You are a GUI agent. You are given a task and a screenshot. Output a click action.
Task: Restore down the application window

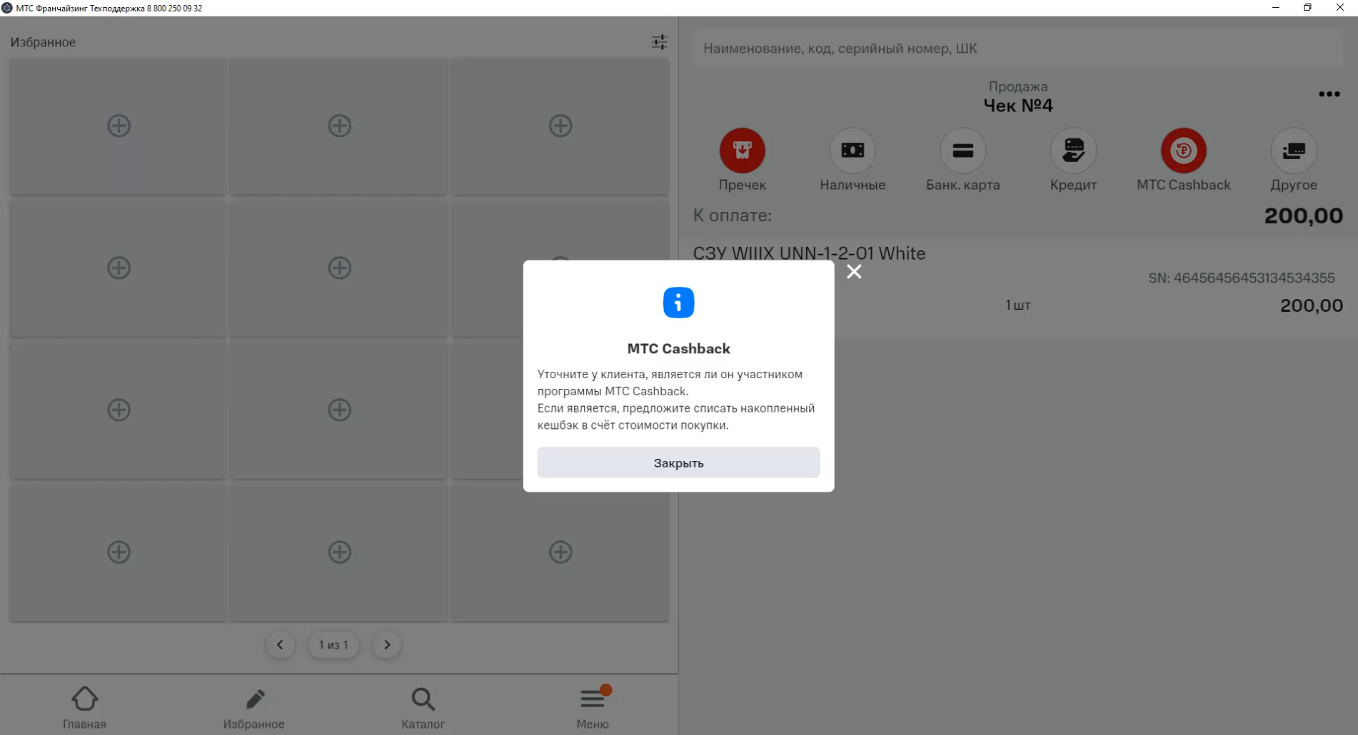tap(1307, 8)
